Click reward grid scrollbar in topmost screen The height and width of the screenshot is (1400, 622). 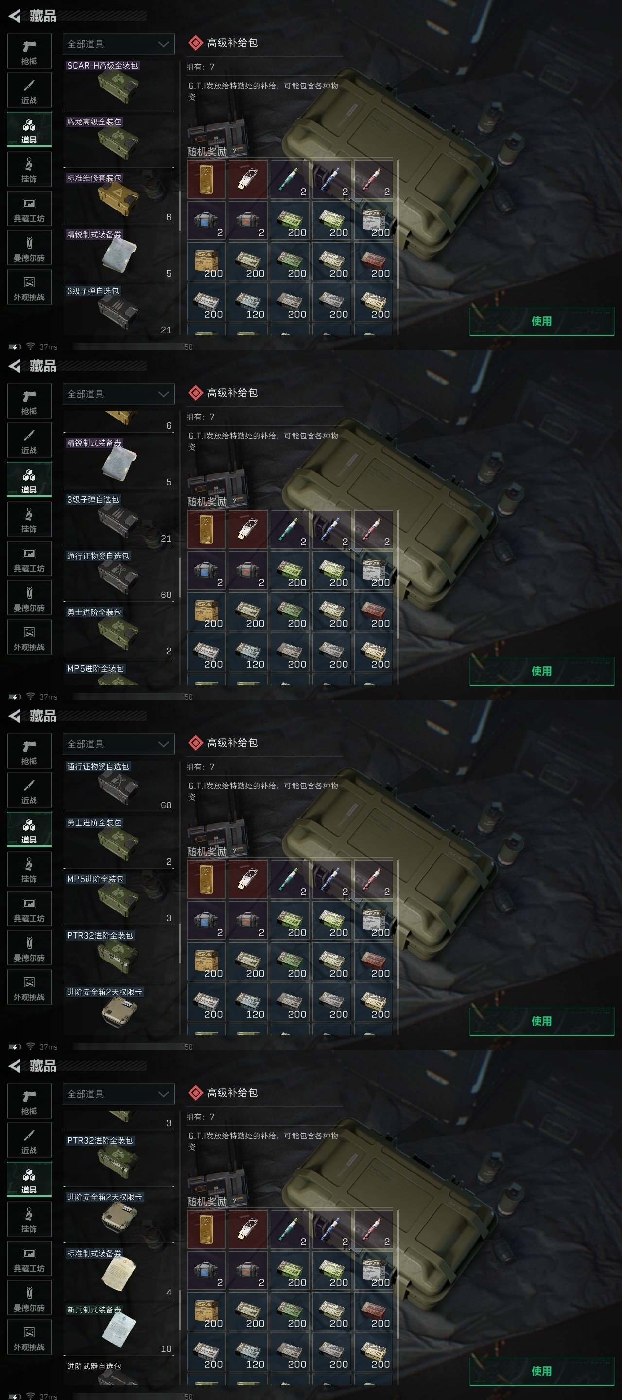(x=398, y=225)
